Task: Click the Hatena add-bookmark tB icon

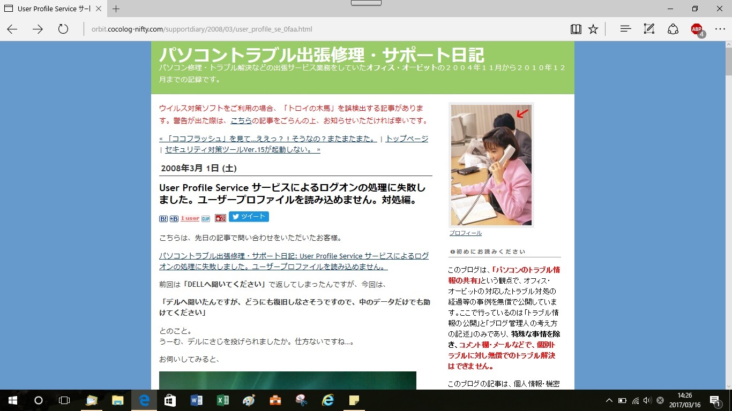Action: (174, 218)
